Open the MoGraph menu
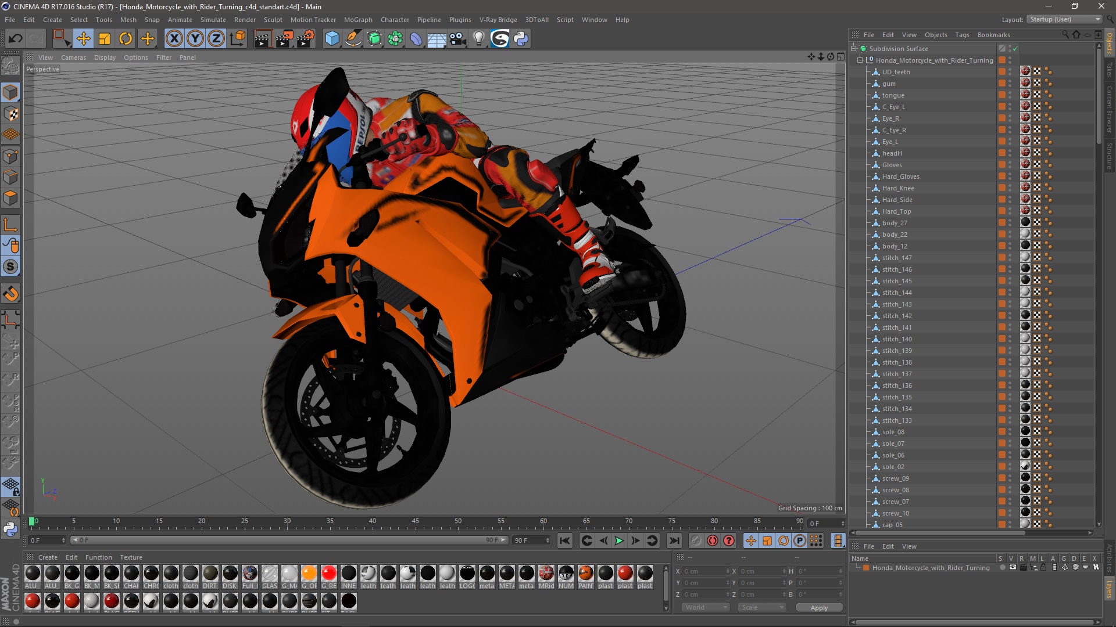Viewport: 1116px width, 627px height. 358,20
